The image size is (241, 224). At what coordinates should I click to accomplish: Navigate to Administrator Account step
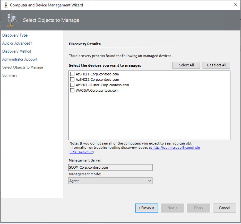(20, 59)
